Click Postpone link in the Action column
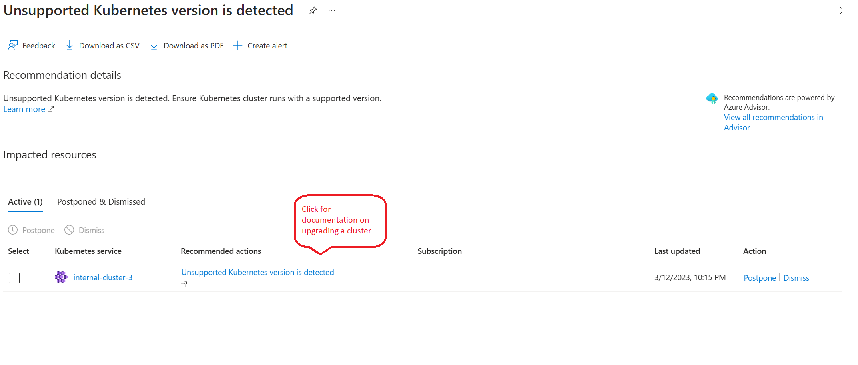The width and height of the screenshot is (858, 365). pos(760,278)
